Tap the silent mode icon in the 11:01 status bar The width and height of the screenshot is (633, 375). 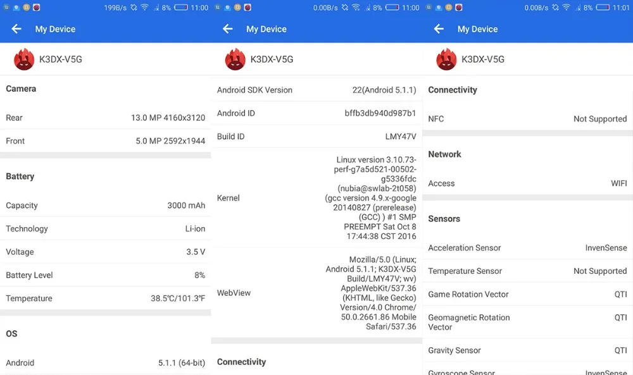556,7
